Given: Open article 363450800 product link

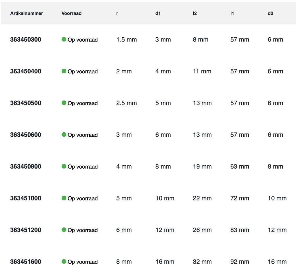Looking at the screenshot, I should (x=26, y=167).
